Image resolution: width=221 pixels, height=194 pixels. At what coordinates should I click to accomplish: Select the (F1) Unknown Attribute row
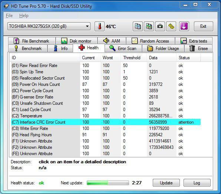[106, 141]
